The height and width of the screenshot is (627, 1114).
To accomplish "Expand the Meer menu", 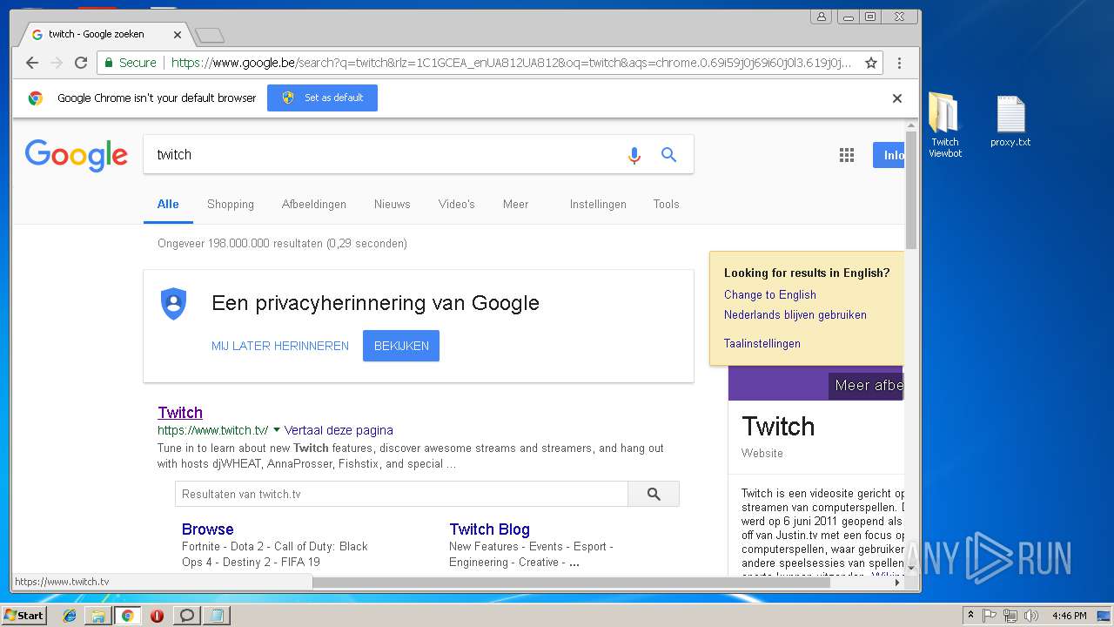I will tap(515, 204).
